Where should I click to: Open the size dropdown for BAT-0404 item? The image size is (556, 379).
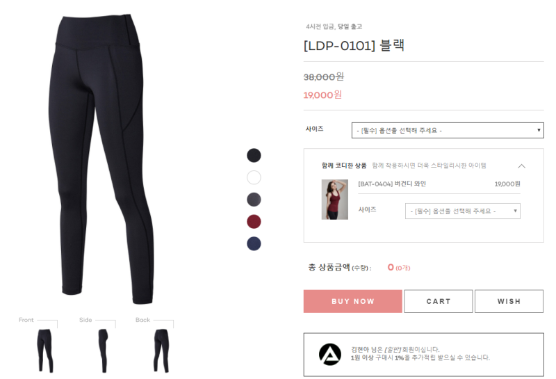[x=462, y=211]
